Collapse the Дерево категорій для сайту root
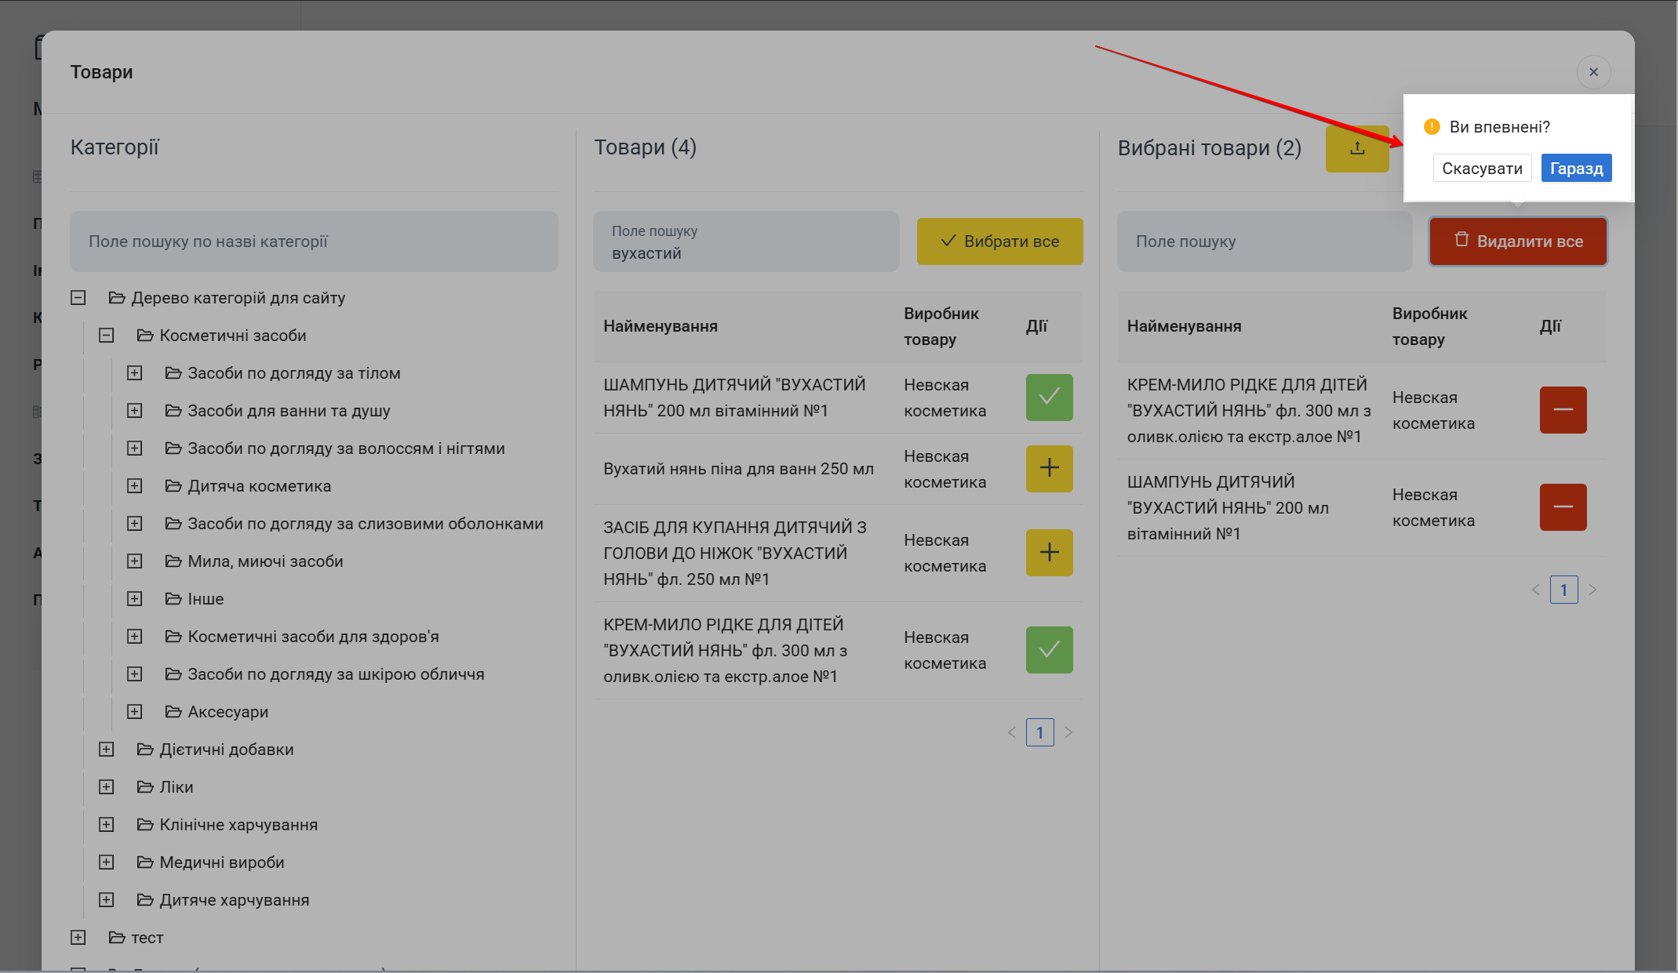Viewport: 1678px width, 973px height. [78, 298]
